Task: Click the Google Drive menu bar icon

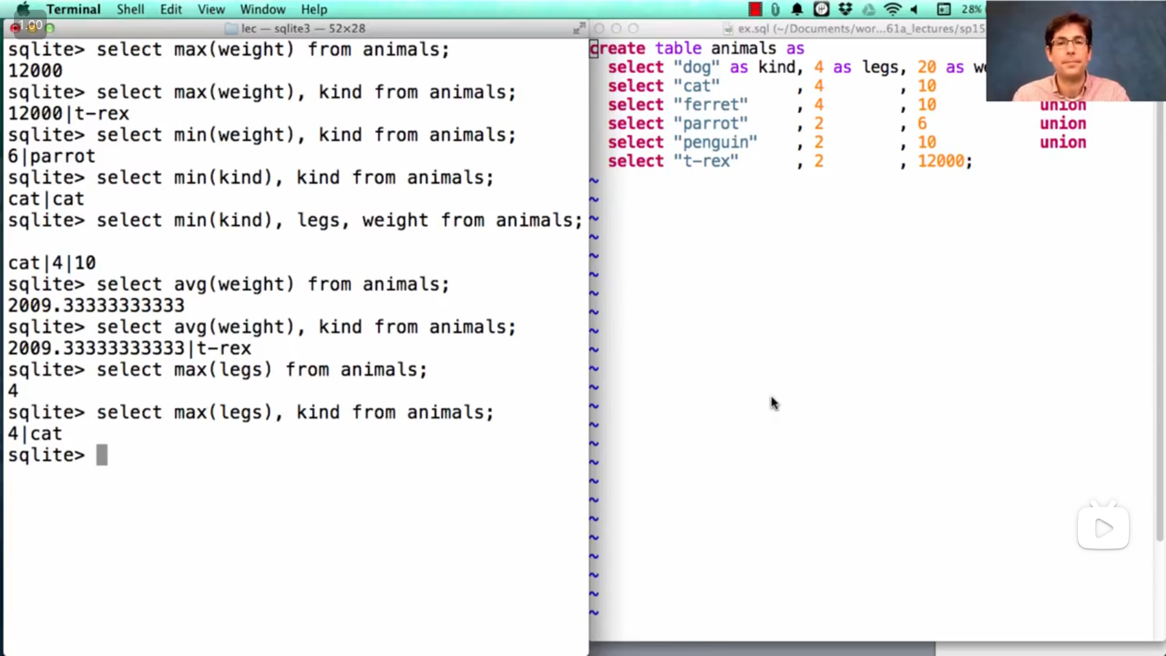Action: (868, 9)
